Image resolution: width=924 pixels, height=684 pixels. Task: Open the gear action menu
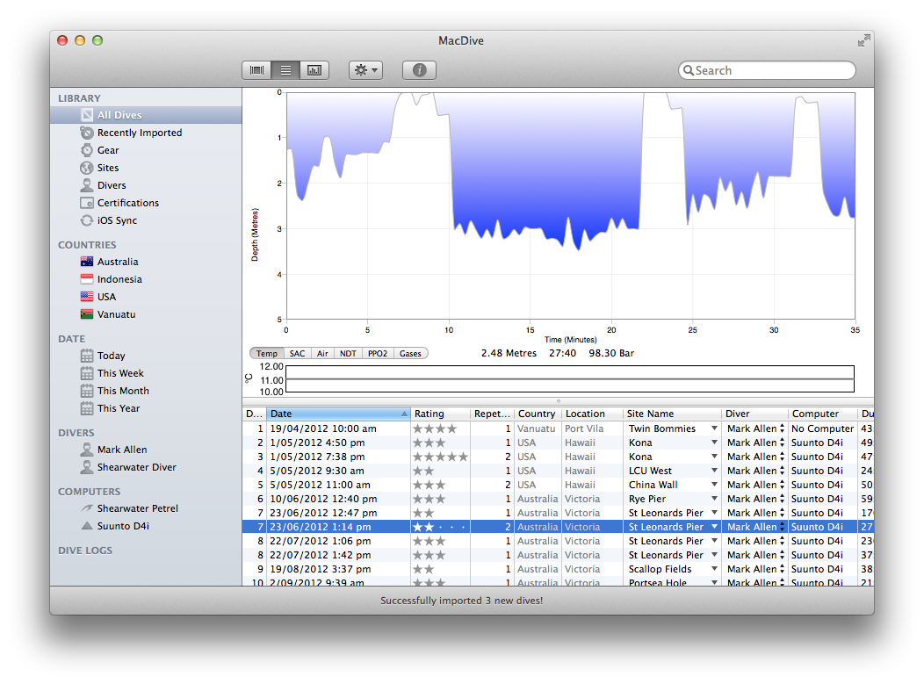[365, 70]
